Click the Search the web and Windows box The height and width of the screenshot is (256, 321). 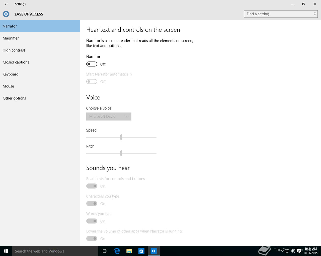point(55,251)
